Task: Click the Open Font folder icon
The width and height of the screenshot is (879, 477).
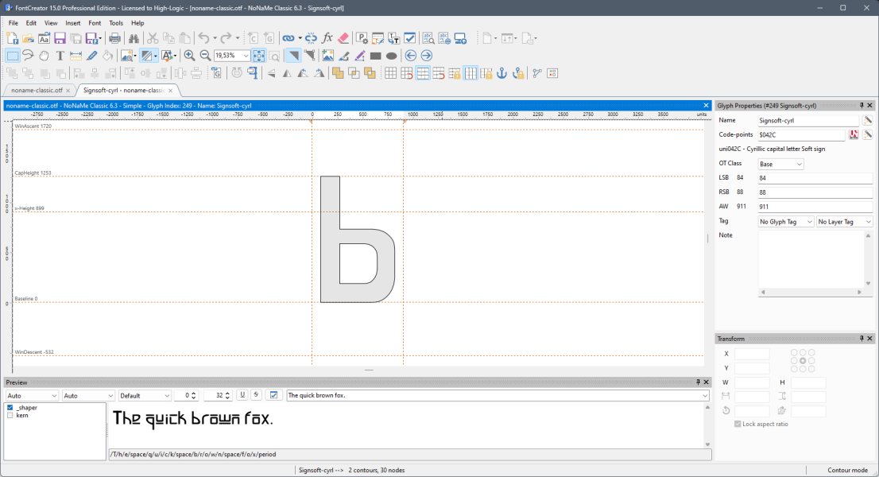Action: pos(28,38)
